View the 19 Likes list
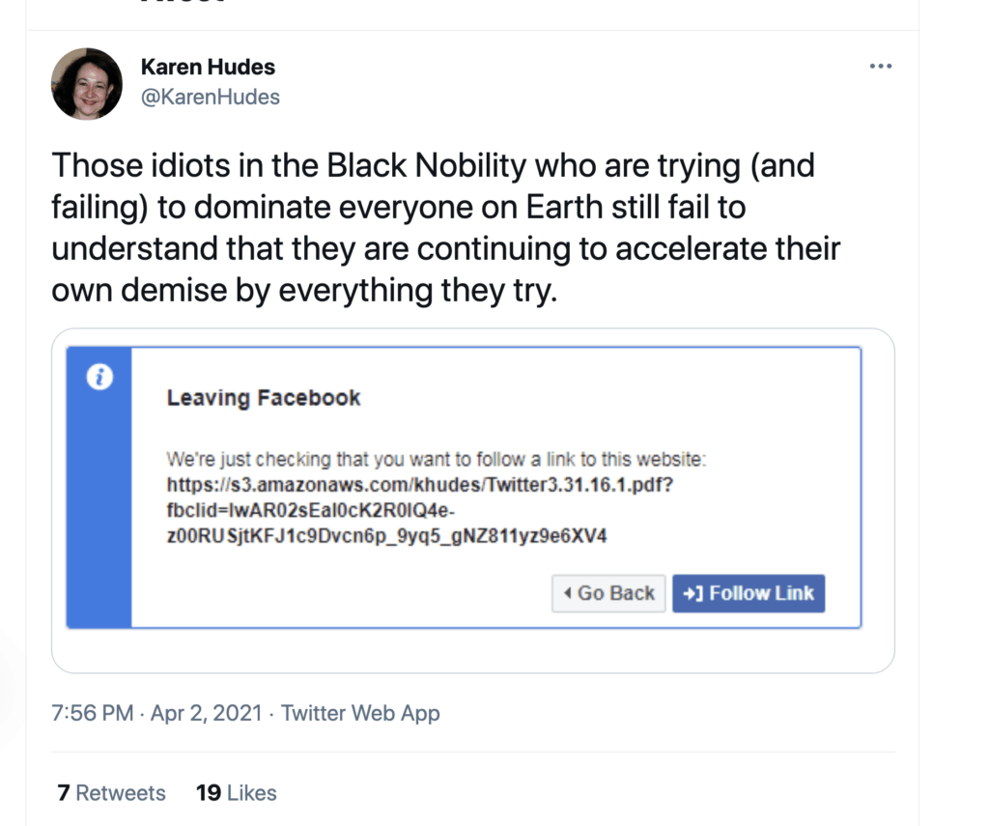The image size is (989, 826). tap(236, 793)
